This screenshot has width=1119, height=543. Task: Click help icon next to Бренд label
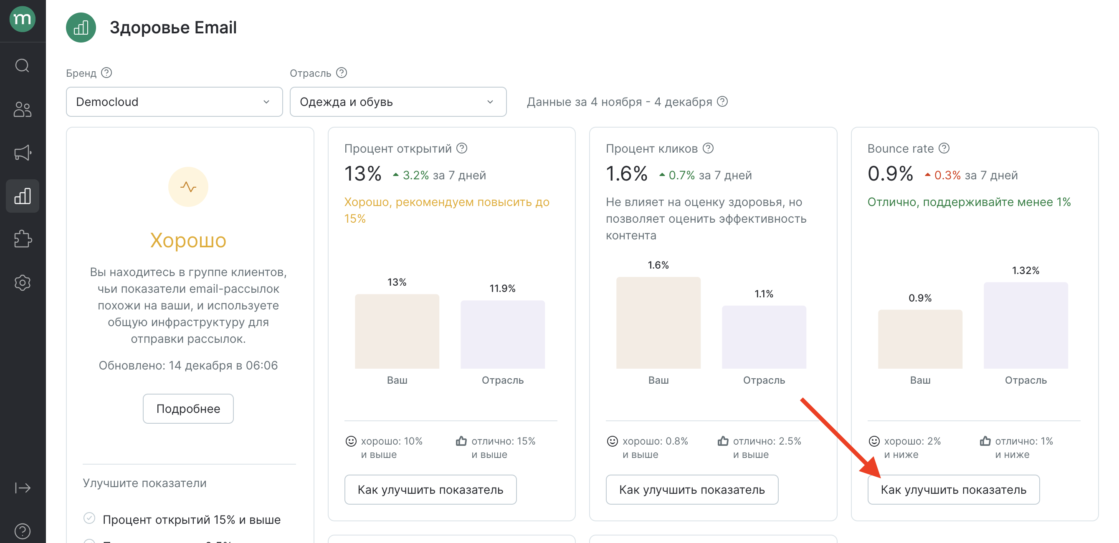tap(106, 73)
